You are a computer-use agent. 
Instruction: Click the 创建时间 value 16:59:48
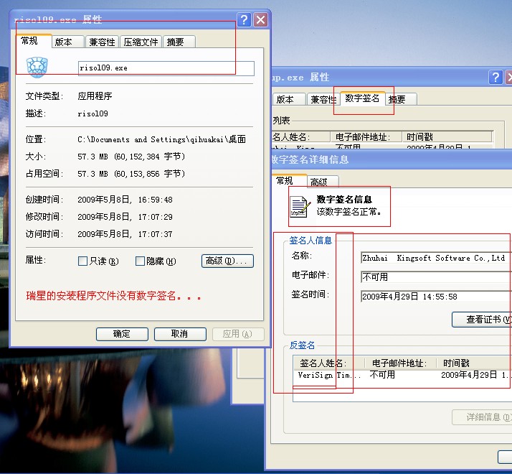[125, 200]
